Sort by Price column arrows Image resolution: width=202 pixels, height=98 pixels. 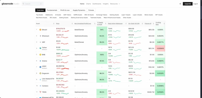tap(72, 24)
